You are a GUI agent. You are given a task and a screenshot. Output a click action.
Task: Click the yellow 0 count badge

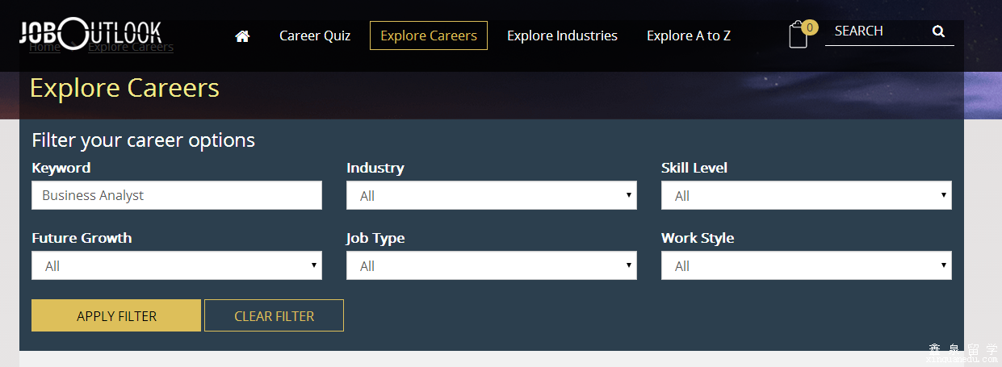click(x=810, y=28)
